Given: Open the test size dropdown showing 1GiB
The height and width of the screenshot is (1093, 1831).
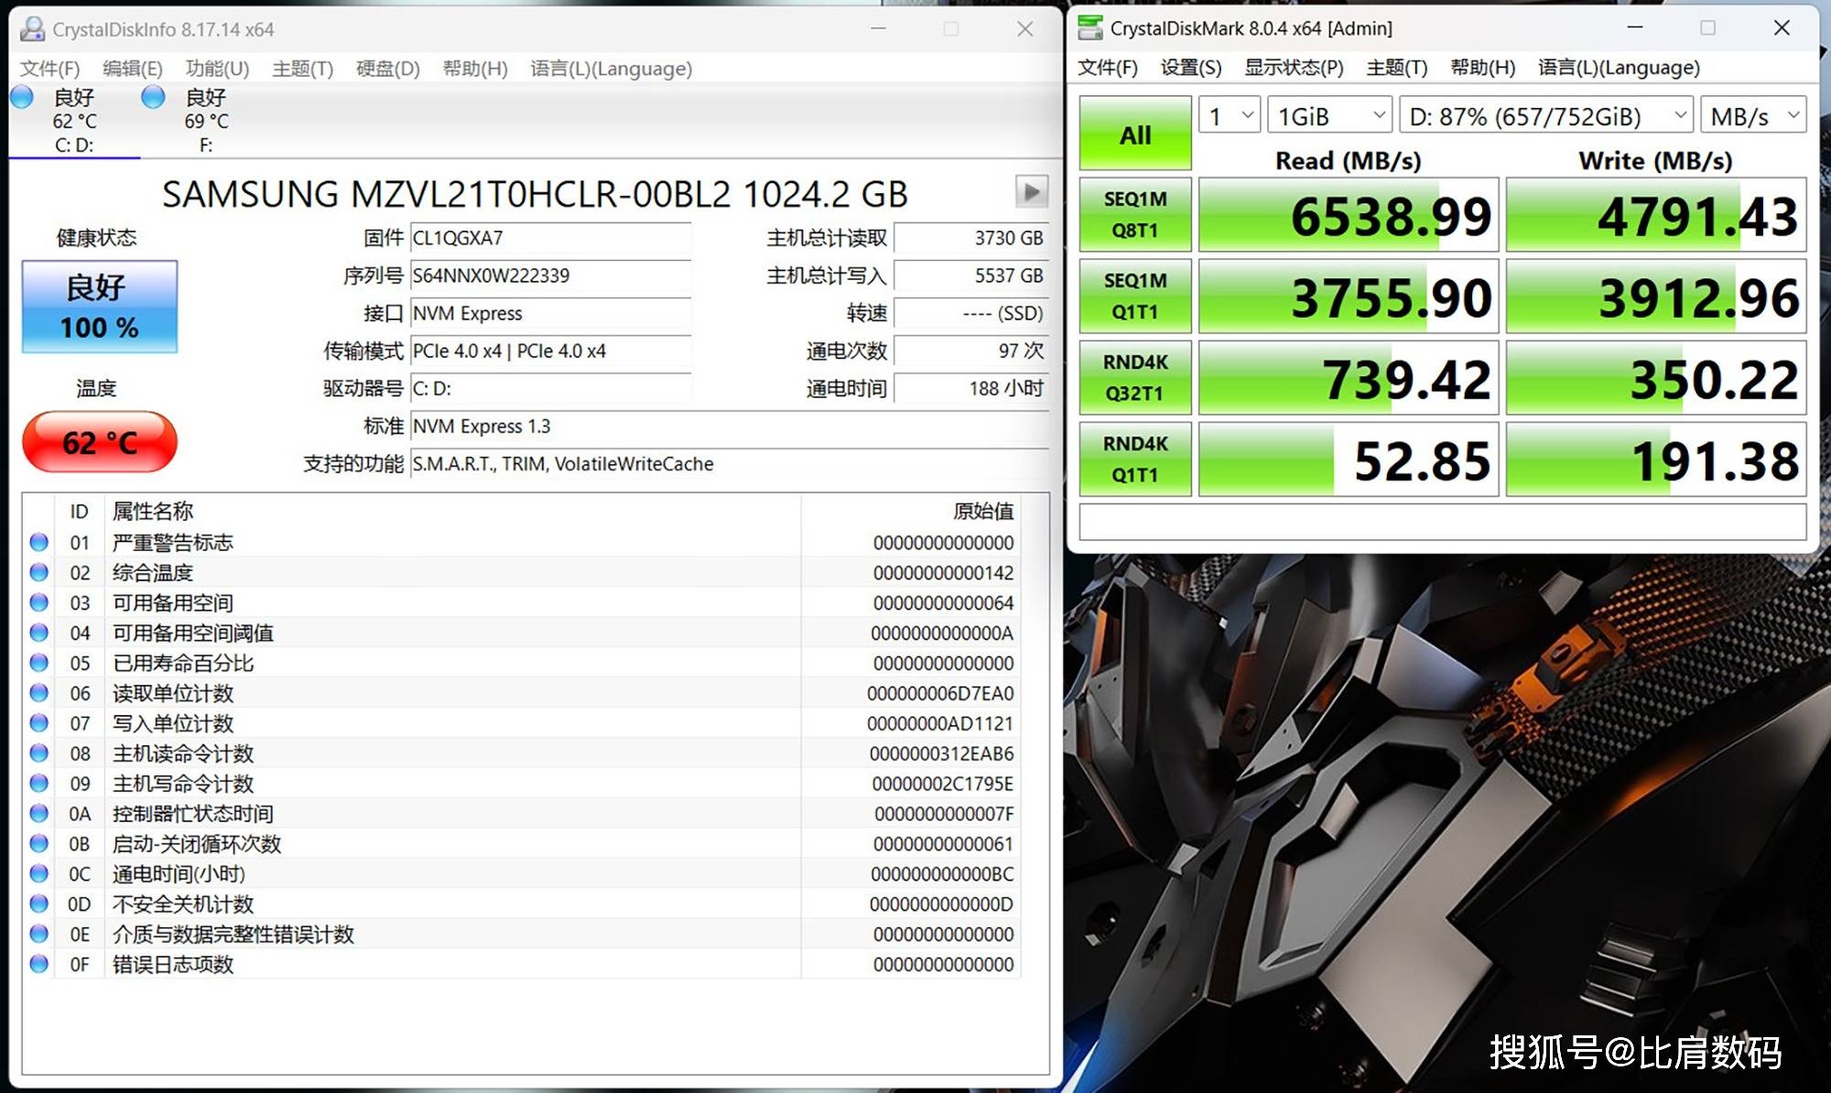Looking at the screenshot, I should click(x=1327, y=115).
